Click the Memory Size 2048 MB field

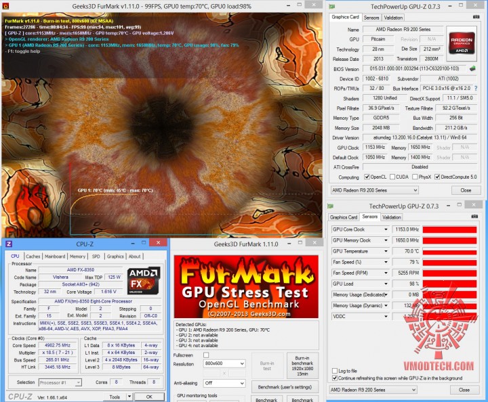coord(381,128)
